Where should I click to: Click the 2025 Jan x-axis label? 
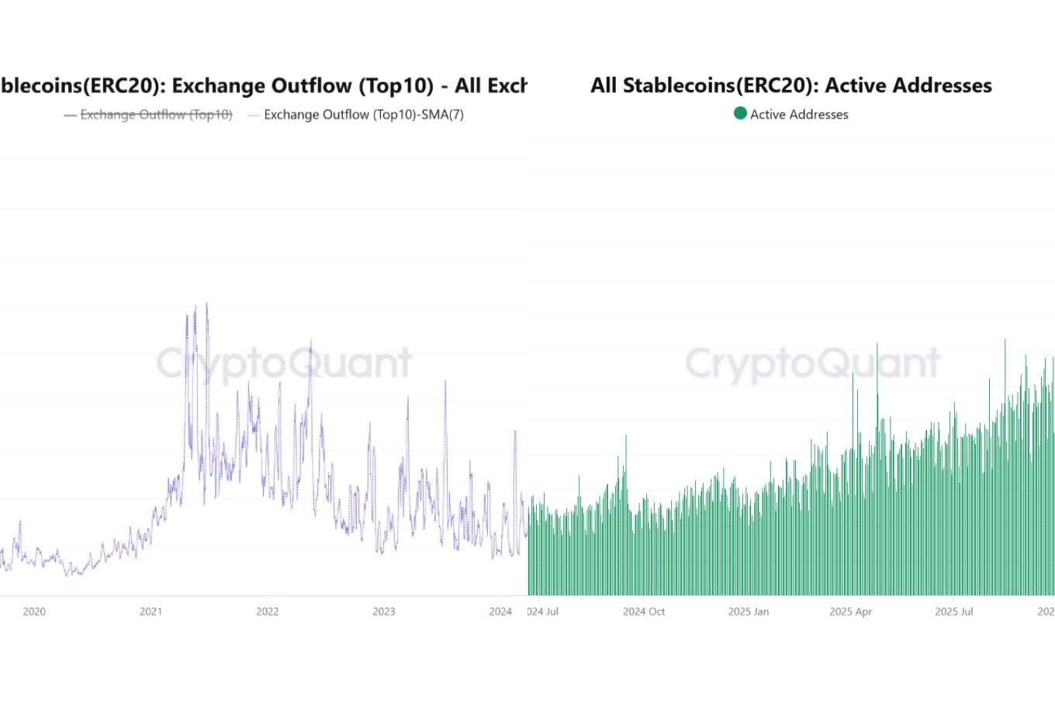point(749,611)
